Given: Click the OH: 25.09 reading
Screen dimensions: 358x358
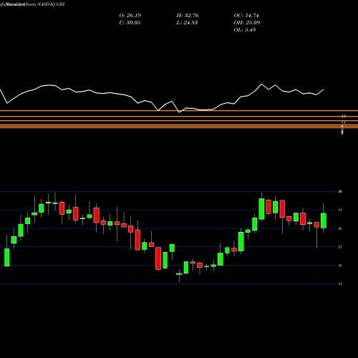Looking at the screenshot, I should (247, 23).
